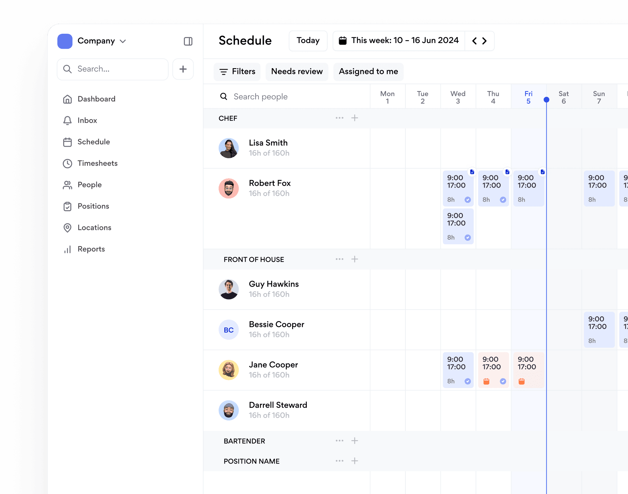The image size is (628, 494).
Task: Open the week date range picker
Action: [x=399, y=41]
